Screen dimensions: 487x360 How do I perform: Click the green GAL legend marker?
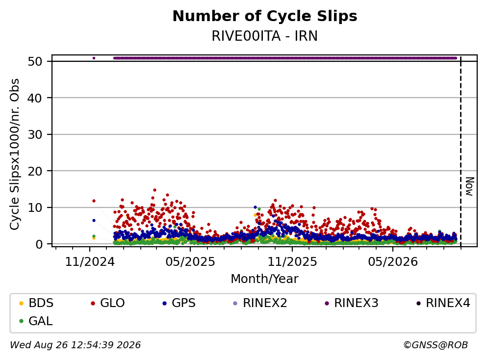[x=22, y=321]
